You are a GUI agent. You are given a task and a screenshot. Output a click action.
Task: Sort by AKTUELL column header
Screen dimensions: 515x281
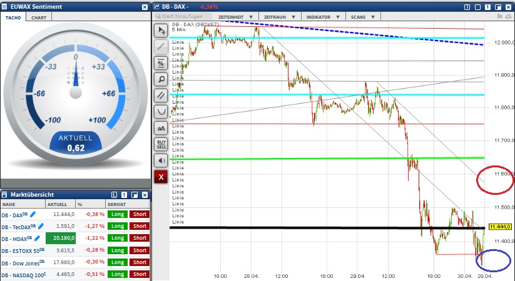click(61, 204)
